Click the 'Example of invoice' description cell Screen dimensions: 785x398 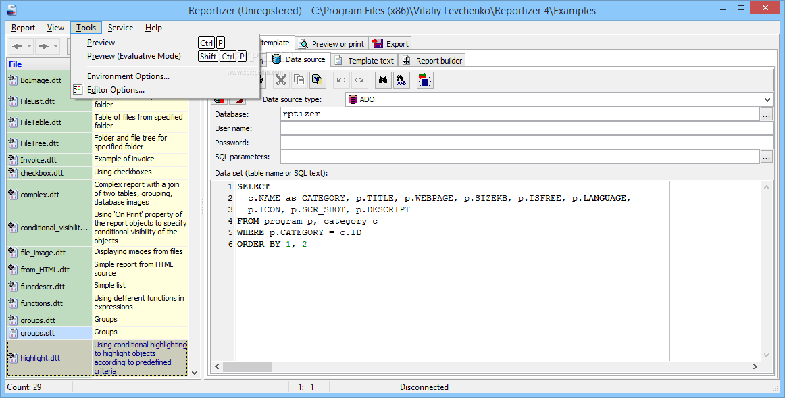point(141,159)
